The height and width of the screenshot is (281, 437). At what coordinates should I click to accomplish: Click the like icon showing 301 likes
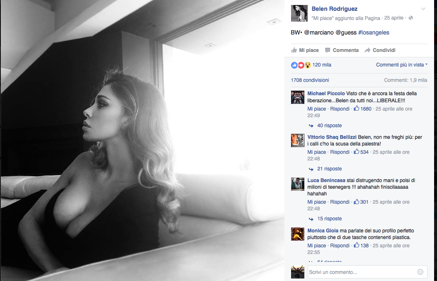[356, 202]
